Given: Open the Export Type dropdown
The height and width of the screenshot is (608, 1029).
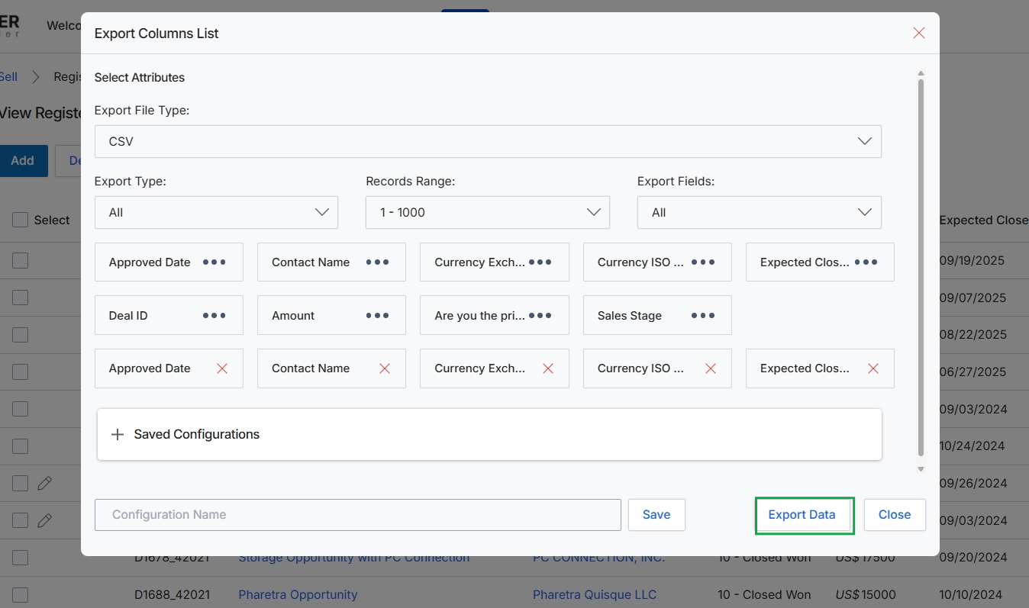Looking at the screenshot, I should [216, 212].
